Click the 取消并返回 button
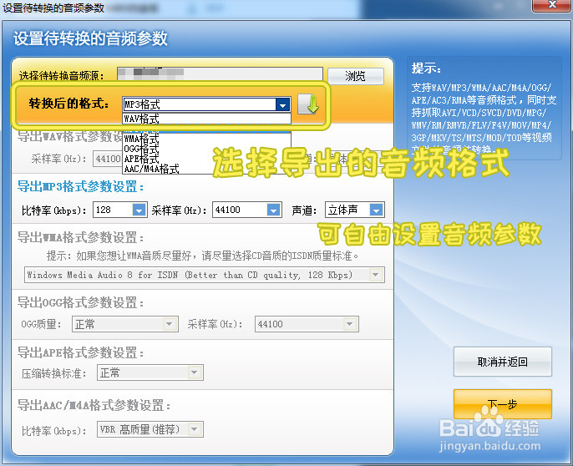 [503, 362]
